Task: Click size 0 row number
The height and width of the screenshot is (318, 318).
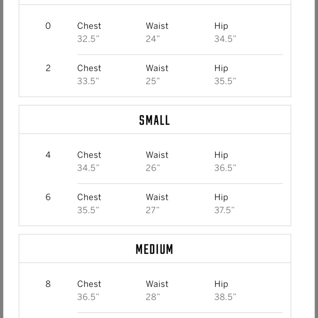Action: pyautogui.click(x=48, y=26)
